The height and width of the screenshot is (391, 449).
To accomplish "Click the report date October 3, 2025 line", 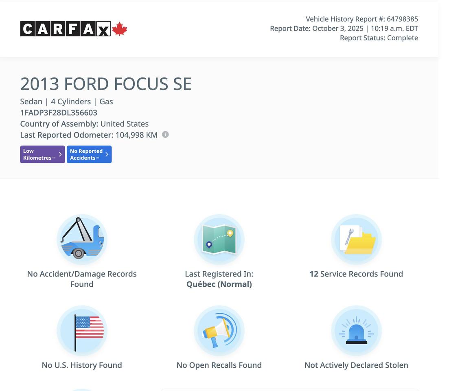I will pos(344,29).
